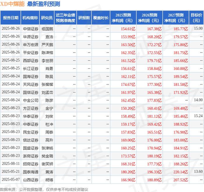Select the 天风证券 institution cell
The height and width of the screenshot is (192, 204).
(31, 84)
